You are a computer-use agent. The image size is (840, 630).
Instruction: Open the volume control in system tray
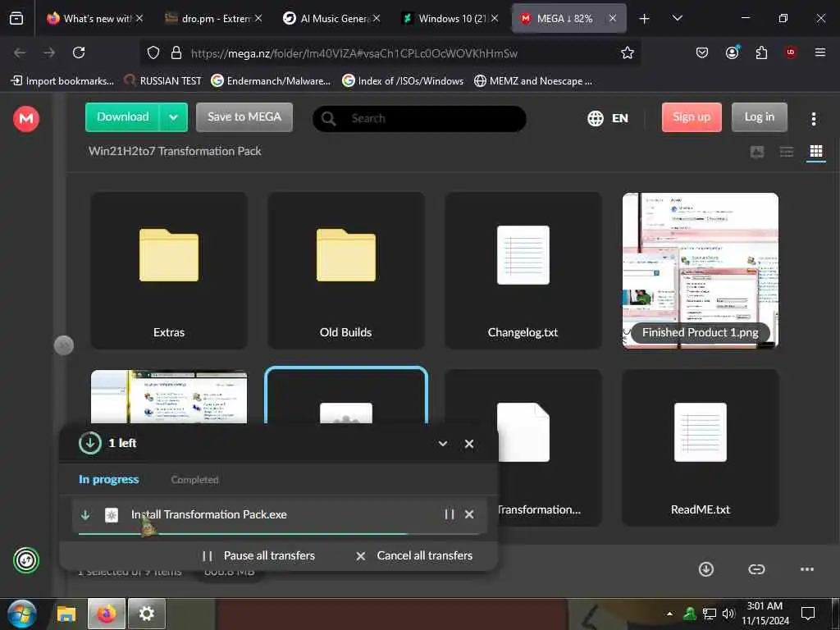coord(728,614)
